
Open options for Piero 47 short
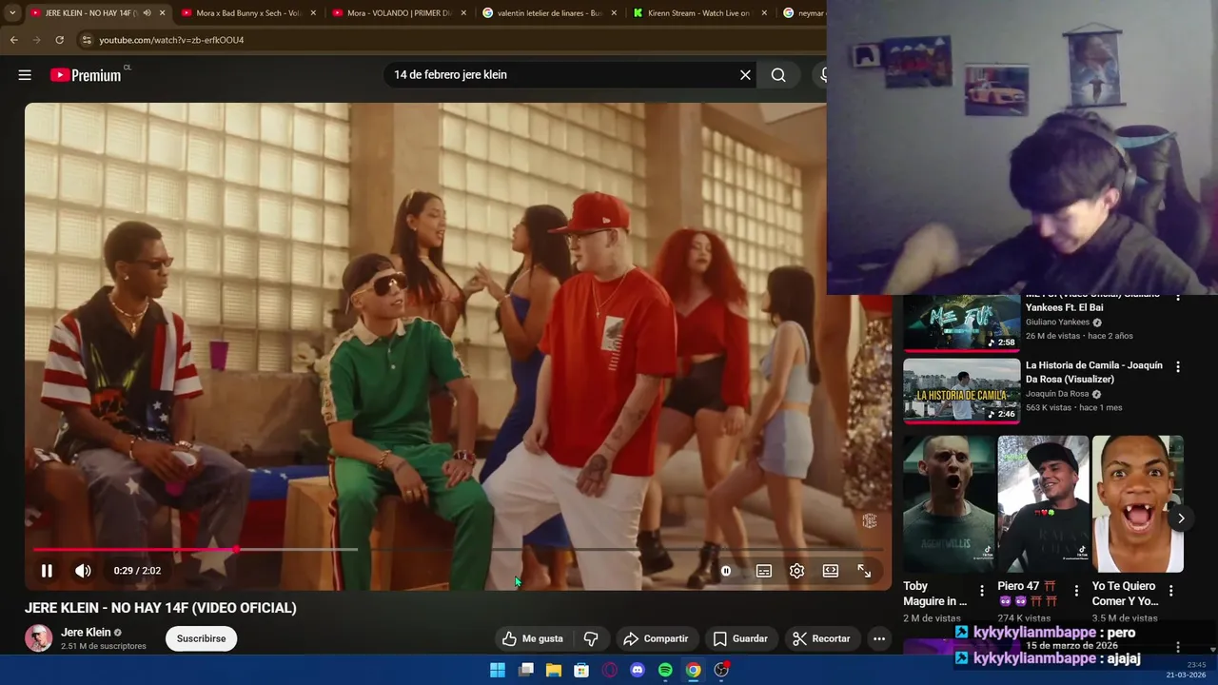click(x=1076, y=591)
